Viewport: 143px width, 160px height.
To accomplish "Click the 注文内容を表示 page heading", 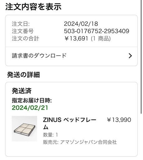I will coord(33,7).
